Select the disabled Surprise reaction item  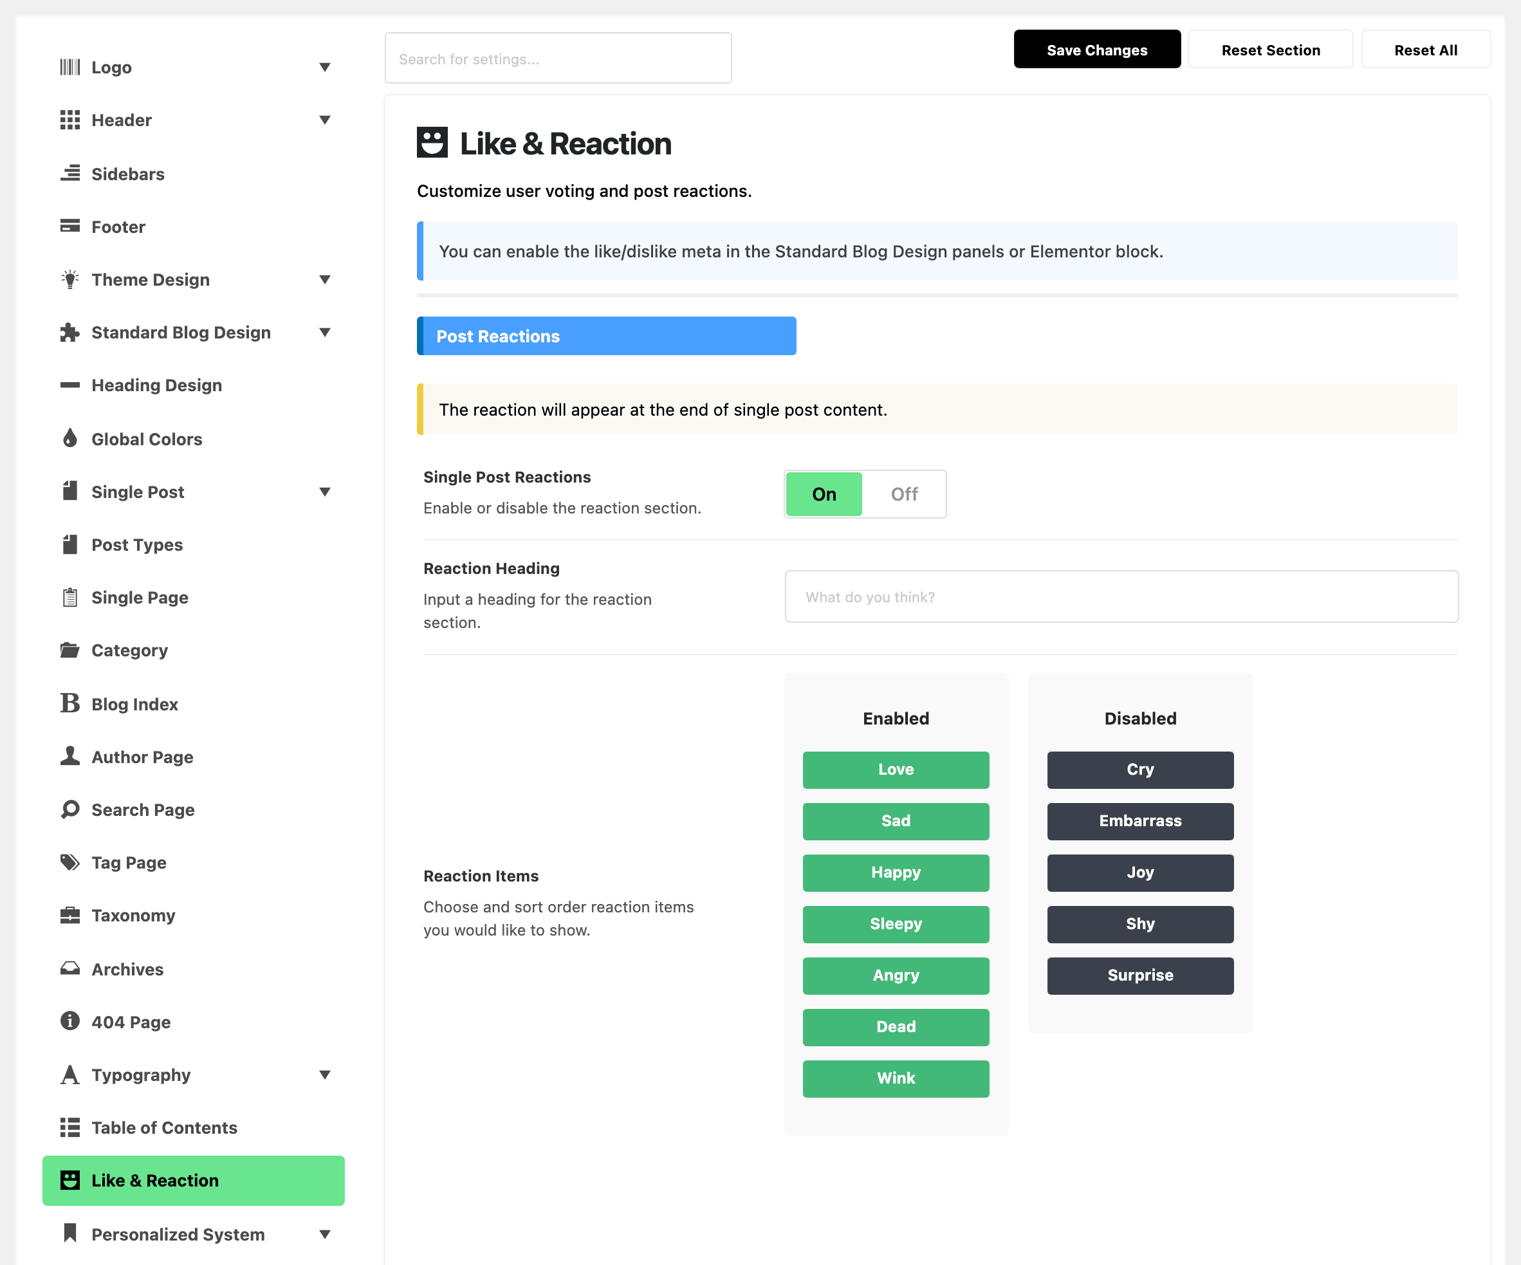pos(1140,975)
